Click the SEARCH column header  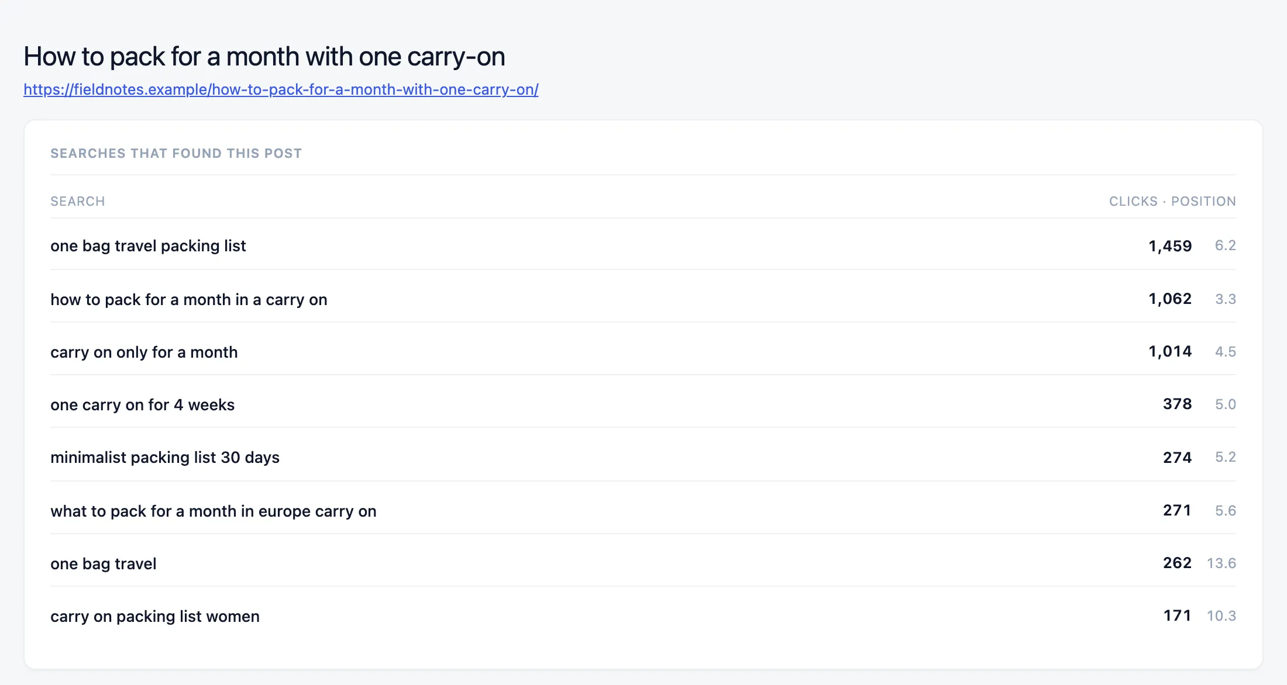[78, 201]
